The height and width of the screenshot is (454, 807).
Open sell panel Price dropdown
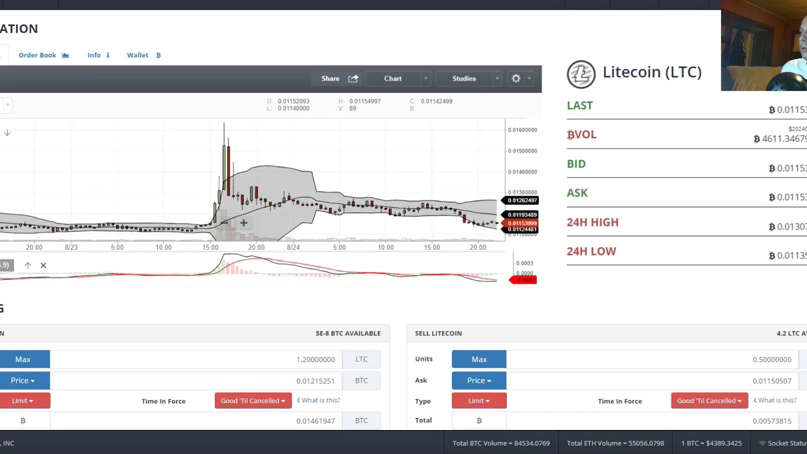(x=479, y=380)
